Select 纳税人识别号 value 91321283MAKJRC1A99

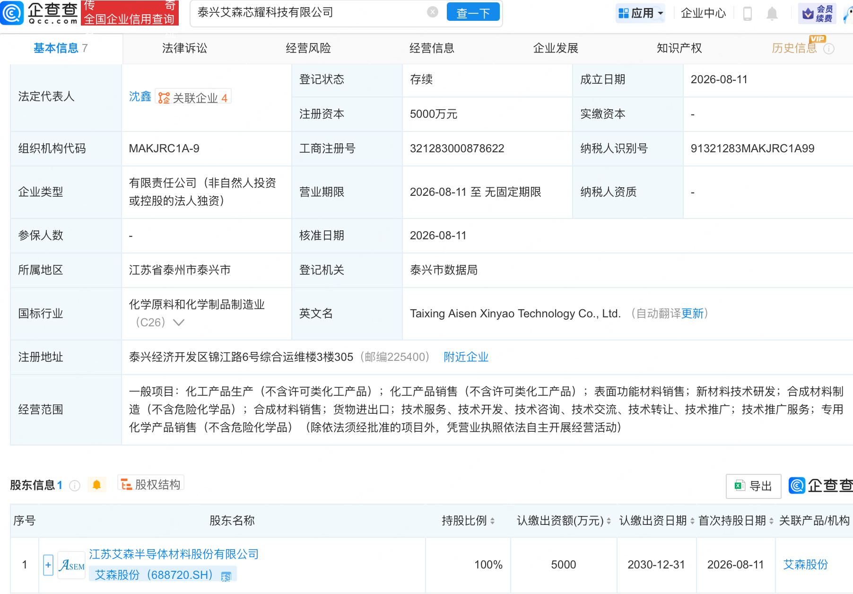pos(752,148)
